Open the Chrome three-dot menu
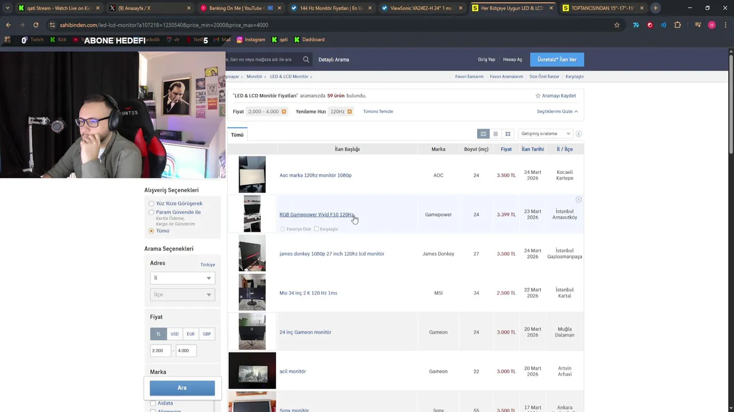 725,25
